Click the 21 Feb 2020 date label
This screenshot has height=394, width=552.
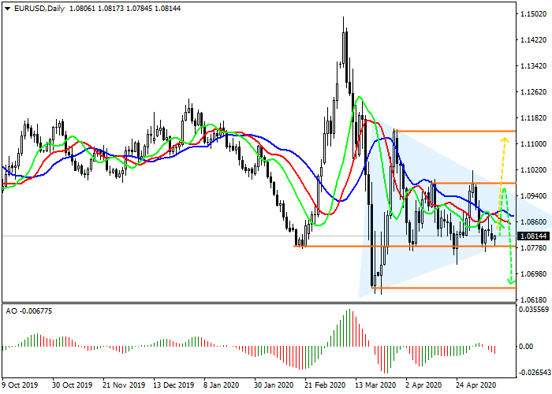[x=326, y=386]
